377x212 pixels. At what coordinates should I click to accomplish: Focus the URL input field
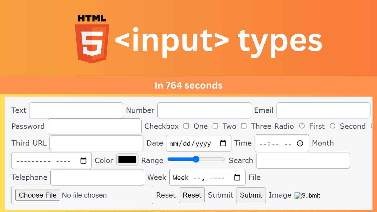click(x=96, y=143)
